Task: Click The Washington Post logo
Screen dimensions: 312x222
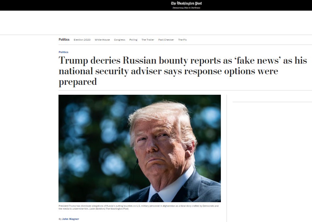Action: 186,4
